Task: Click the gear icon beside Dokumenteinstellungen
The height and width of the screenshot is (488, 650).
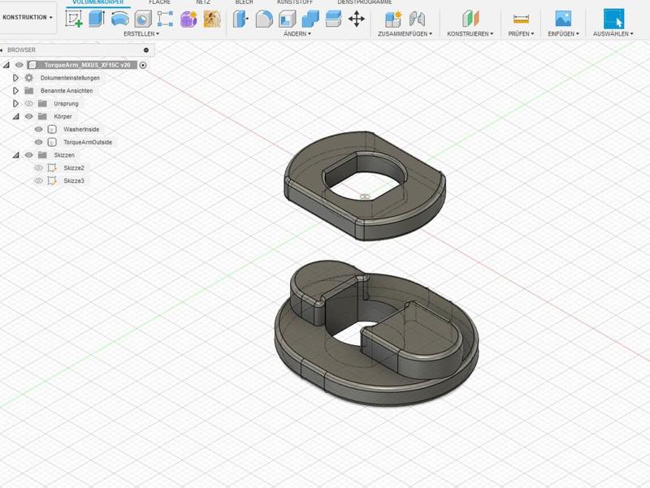Action: point(29,77)
